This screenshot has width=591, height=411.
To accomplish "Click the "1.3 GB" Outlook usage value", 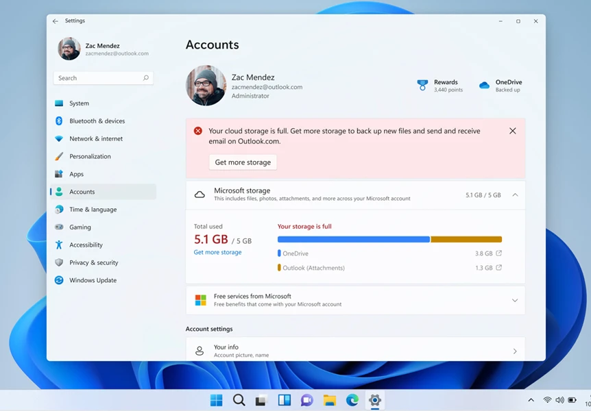I will [483, 268].
